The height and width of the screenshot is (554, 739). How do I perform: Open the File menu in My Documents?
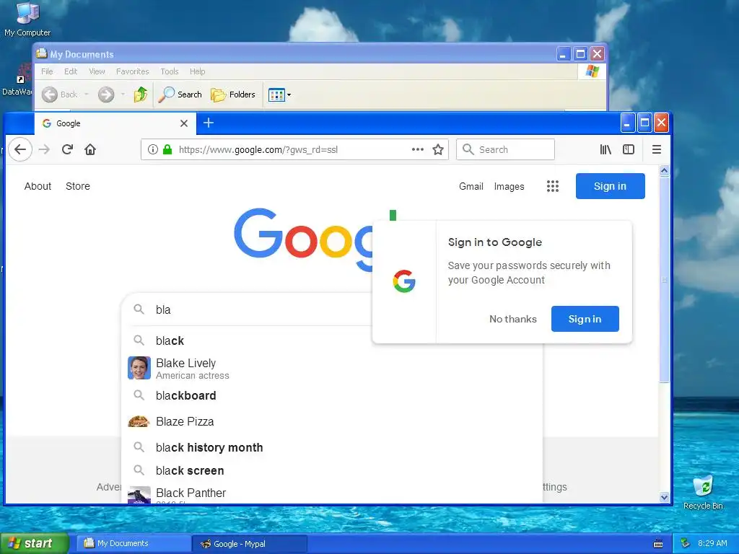pyautogui.click(x=47, y=71)
